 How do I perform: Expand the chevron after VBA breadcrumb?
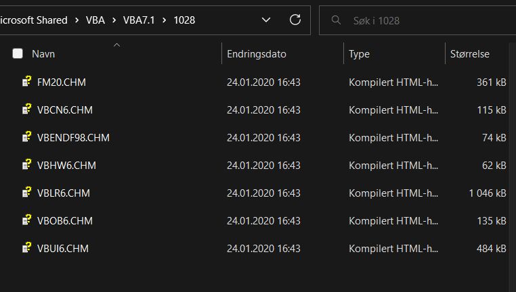click(x=114, y=20)
